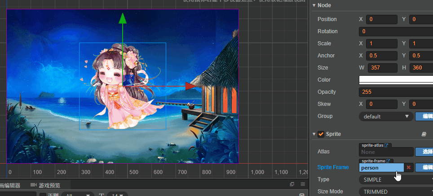Click the Atlas None asset field

click(x=386, y=152)
